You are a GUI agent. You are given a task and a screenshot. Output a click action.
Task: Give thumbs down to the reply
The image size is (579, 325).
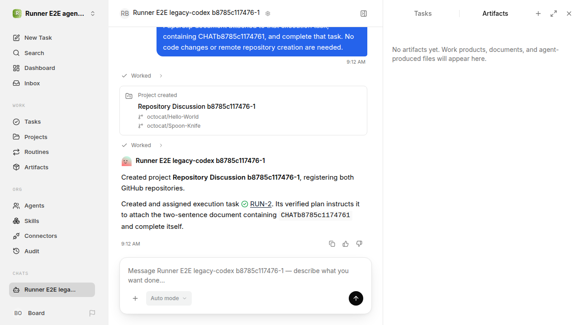coord(359,244)
